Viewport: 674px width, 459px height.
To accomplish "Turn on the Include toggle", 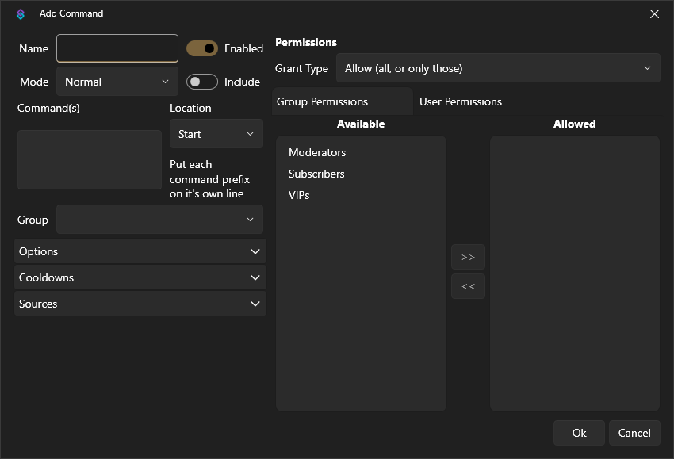I will [202, 82].
